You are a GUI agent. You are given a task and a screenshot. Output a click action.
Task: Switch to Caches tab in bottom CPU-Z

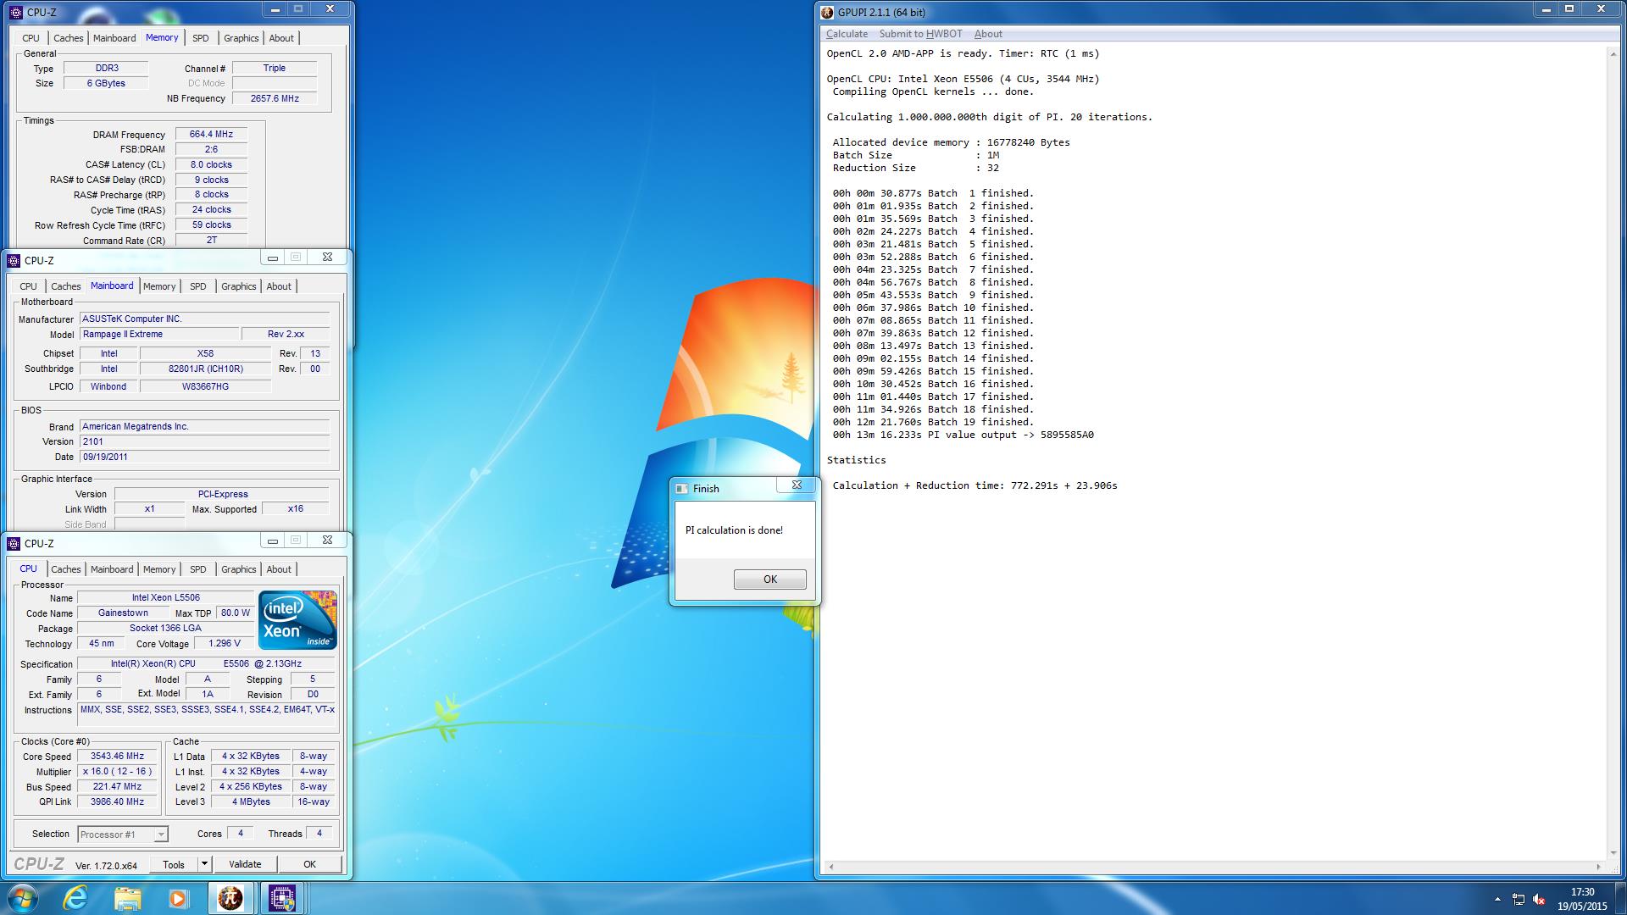tap(65, 569)
